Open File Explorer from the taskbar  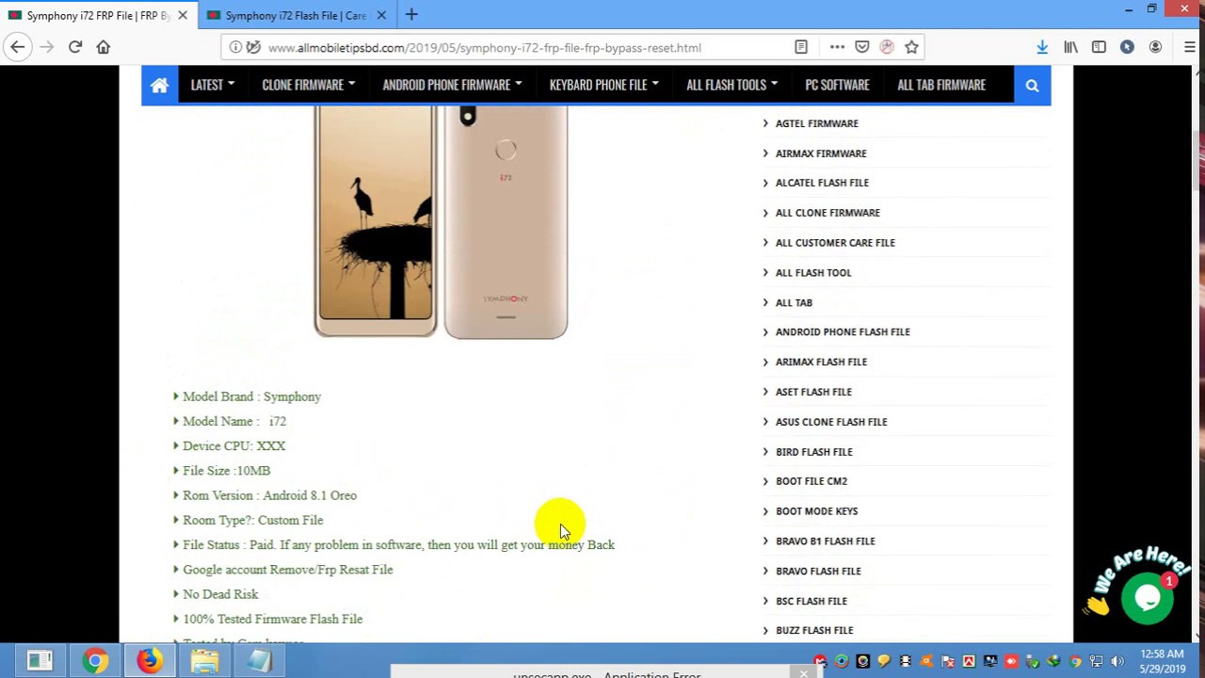(204, 661)
